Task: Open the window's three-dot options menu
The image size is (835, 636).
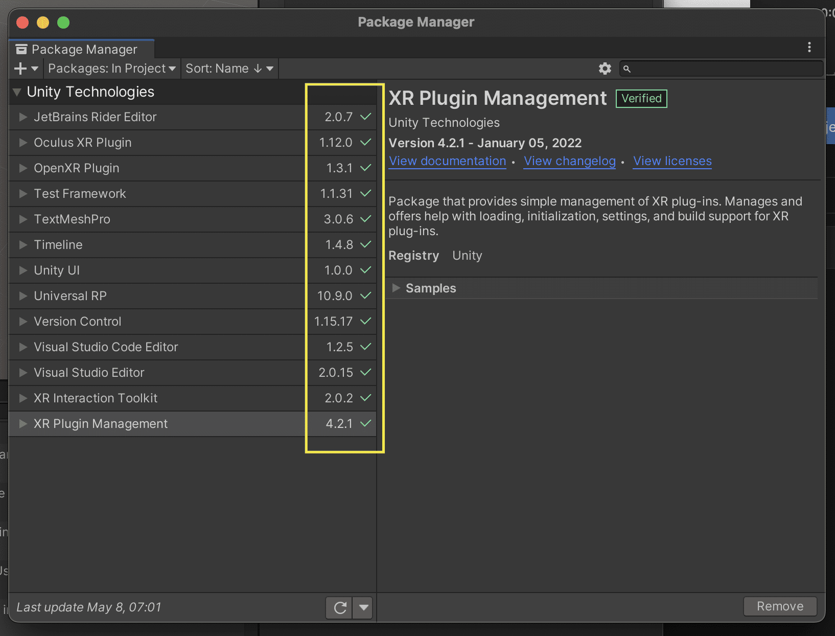Action: pos(809,48)
